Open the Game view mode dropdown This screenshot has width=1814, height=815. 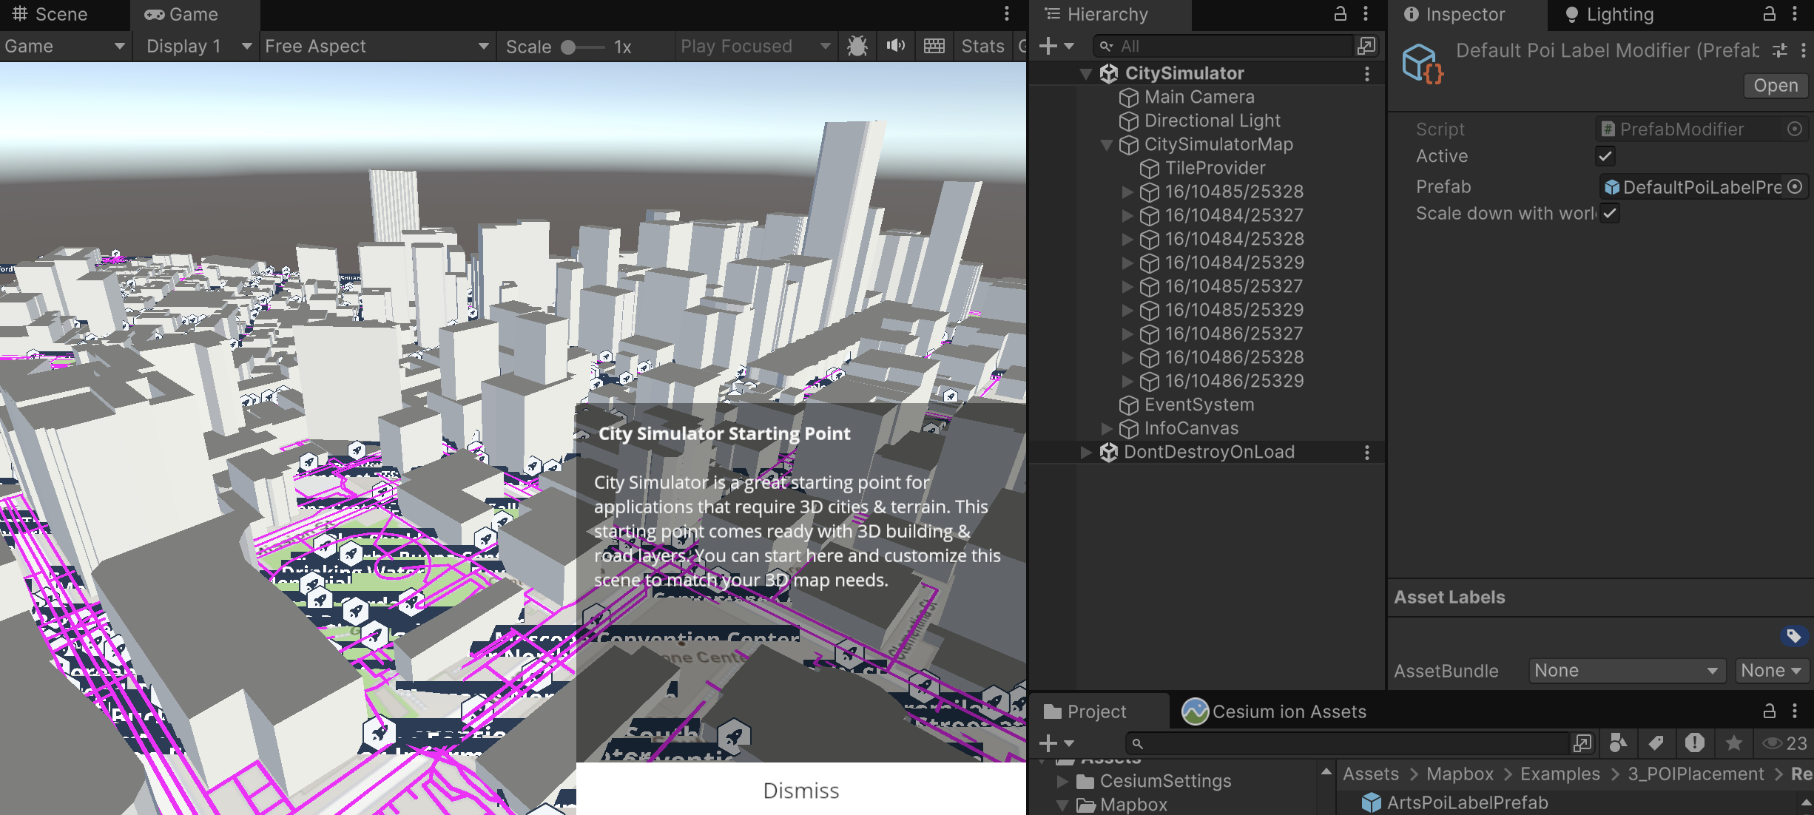[65, 47]
